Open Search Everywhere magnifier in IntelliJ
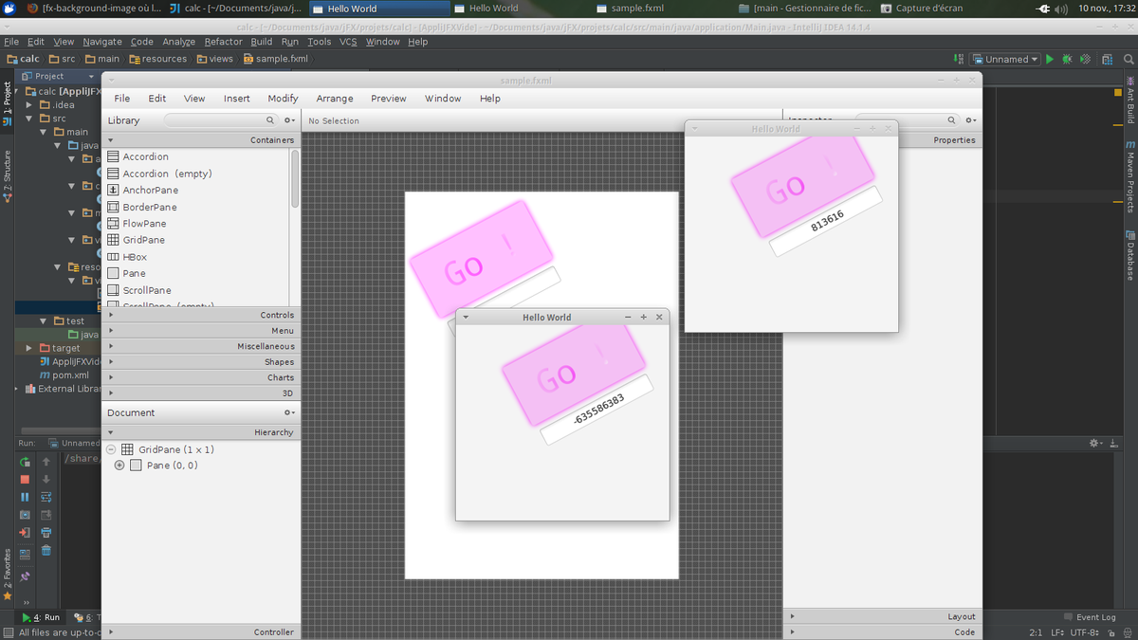 1129,59
